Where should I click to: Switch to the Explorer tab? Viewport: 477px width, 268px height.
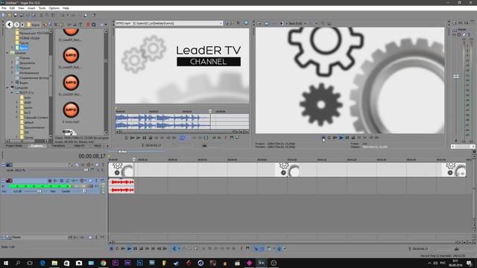click(x=37, y=146)
